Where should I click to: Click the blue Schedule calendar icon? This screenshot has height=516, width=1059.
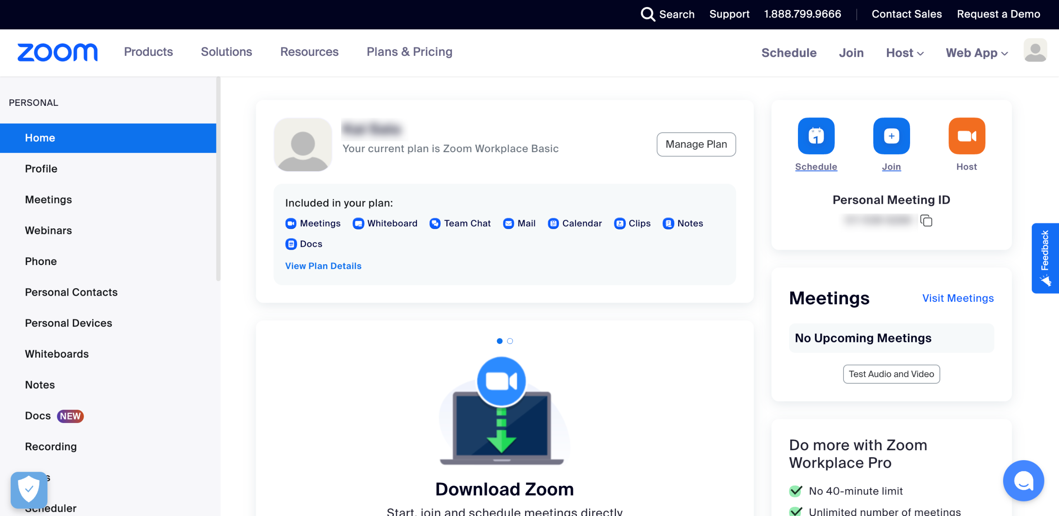pos(816,136)
